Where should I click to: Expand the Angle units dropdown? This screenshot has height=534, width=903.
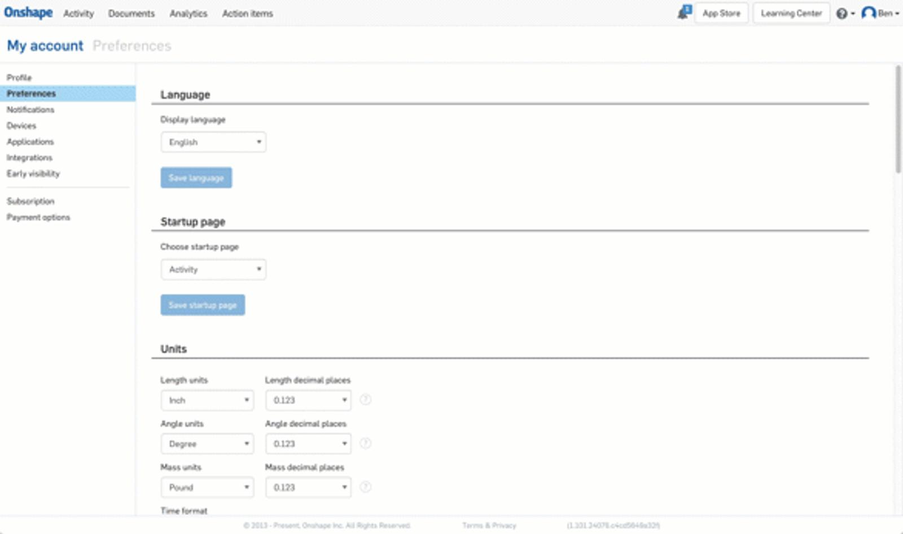pos(207,444)
